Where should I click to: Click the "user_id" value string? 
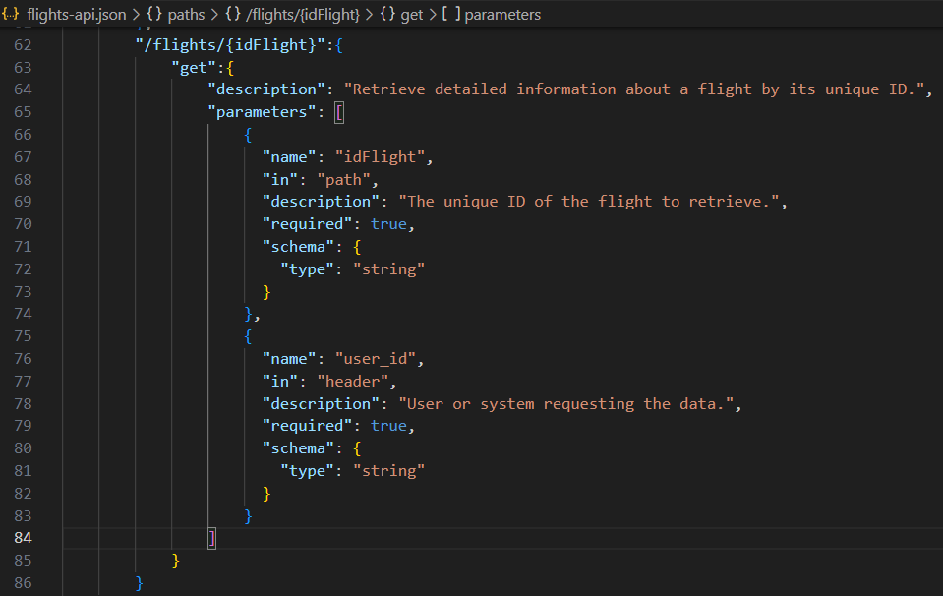click(x=376, y=359)
